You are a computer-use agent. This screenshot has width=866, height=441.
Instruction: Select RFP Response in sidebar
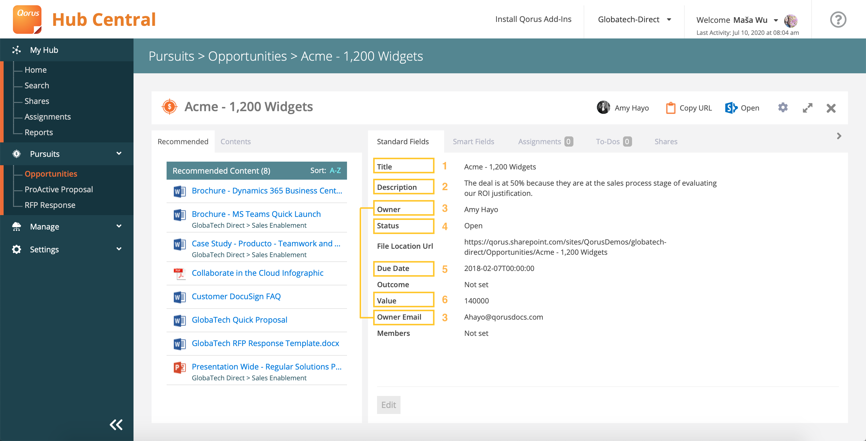50,205
